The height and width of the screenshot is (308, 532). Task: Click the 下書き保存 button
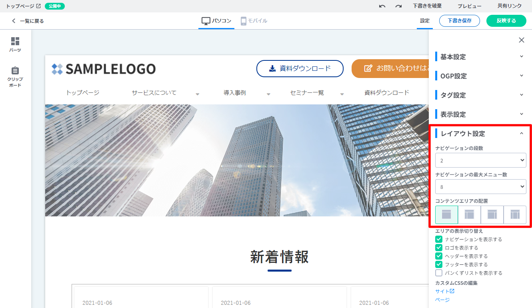[x=460, y=21]
